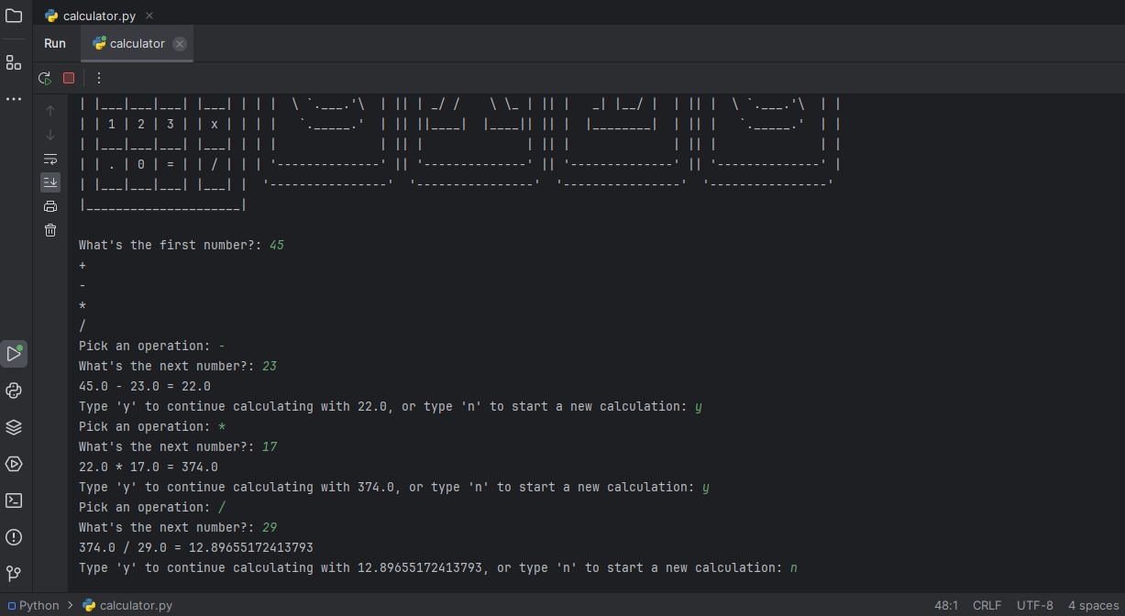Image resolution: width=1125 pixels, height=616 pixels.
Task: Show the Problems tool window
Action: [x=14, y=537]
